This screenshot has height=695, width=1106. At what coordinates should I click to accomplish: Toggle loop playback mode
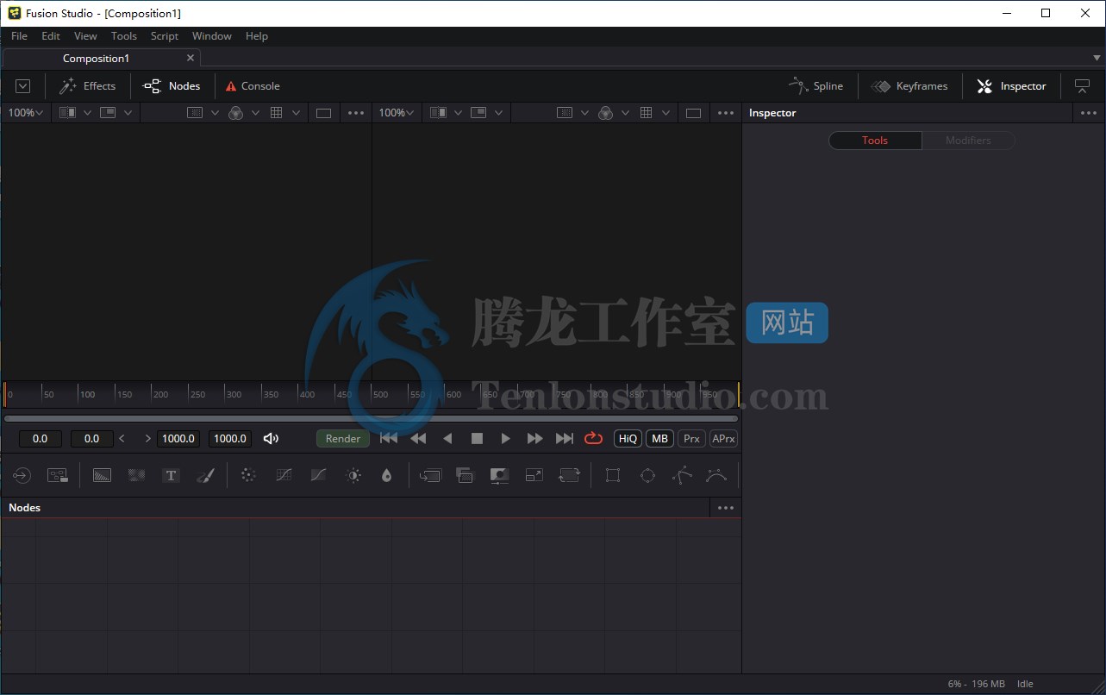(593, 439)
